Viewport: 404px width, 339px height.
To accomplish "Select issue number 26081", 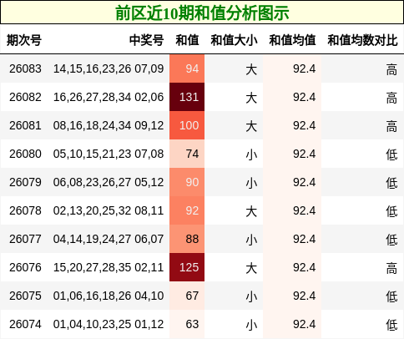I will click(x=25, y=125).
